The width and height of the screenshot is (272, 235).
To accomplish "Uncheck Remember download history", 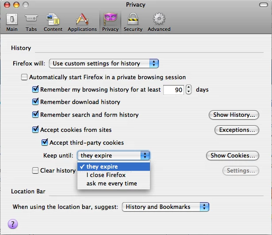I will [35, 101].
